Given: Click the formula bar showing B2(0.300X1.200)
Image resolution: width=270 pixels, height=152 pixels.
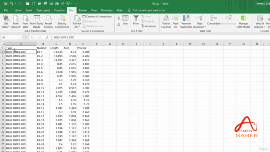Looking at the screenshot, I should pos(160,38).
